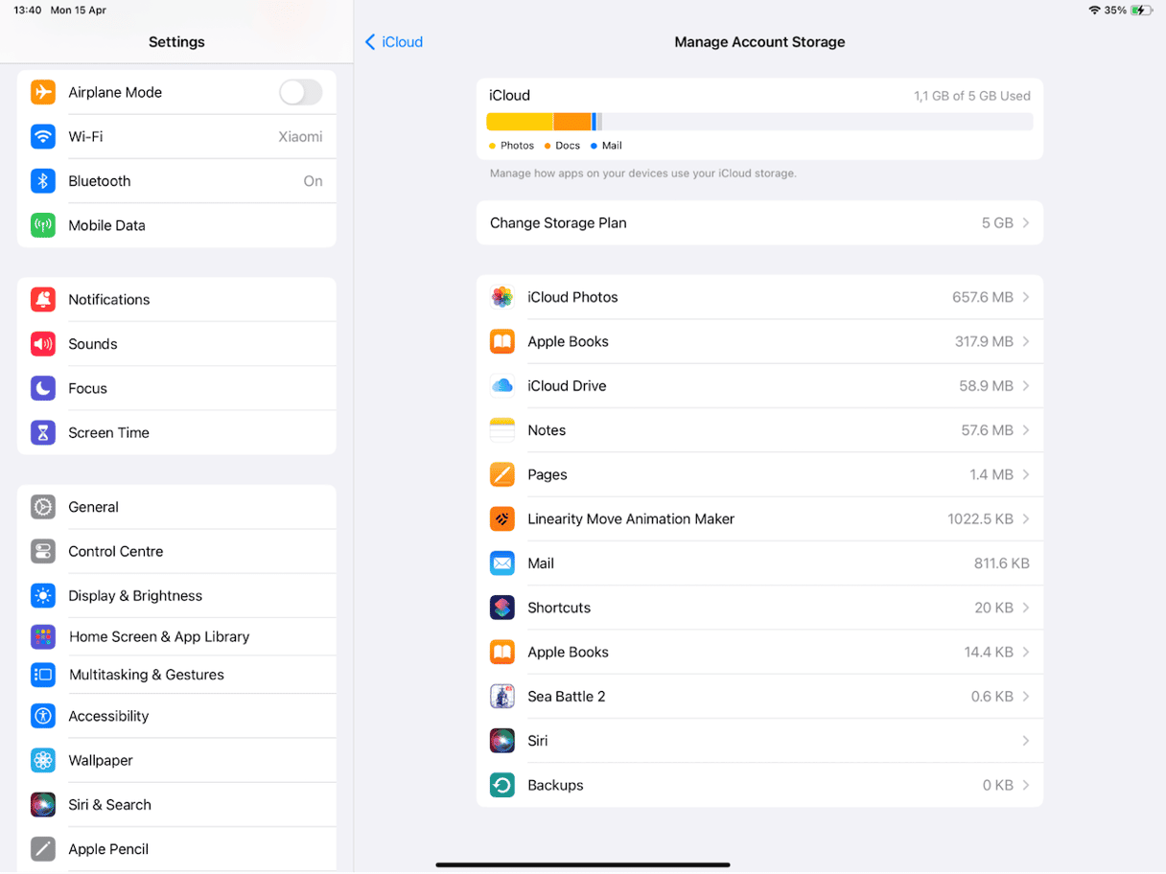This screenshot has width=1166, height=874.
Task: Tap the Apple Pencil icon
Action: point(43,849)
